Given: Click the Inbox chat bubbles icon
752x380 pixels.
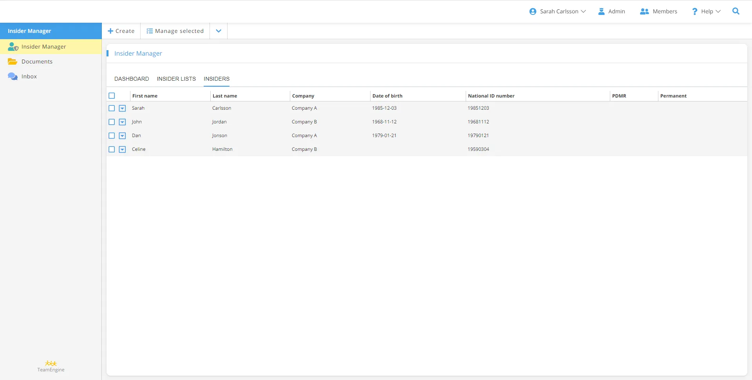Looking at the screenshot, I should (x=13, y=76).
